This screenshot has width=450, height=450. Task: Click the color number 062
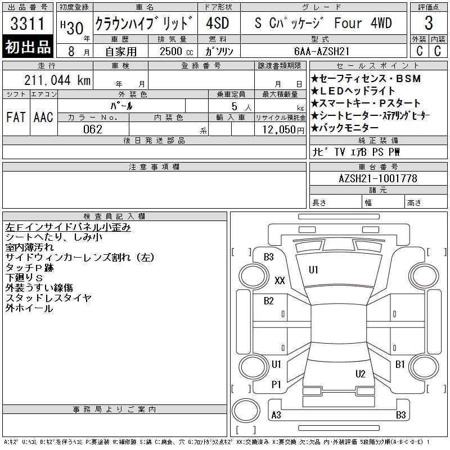click(93, 129)
